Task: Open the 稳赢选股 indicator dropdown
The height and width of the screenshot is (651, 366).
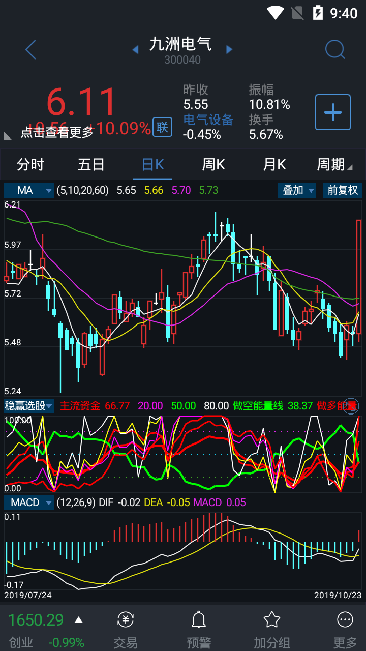Action: 29,406
